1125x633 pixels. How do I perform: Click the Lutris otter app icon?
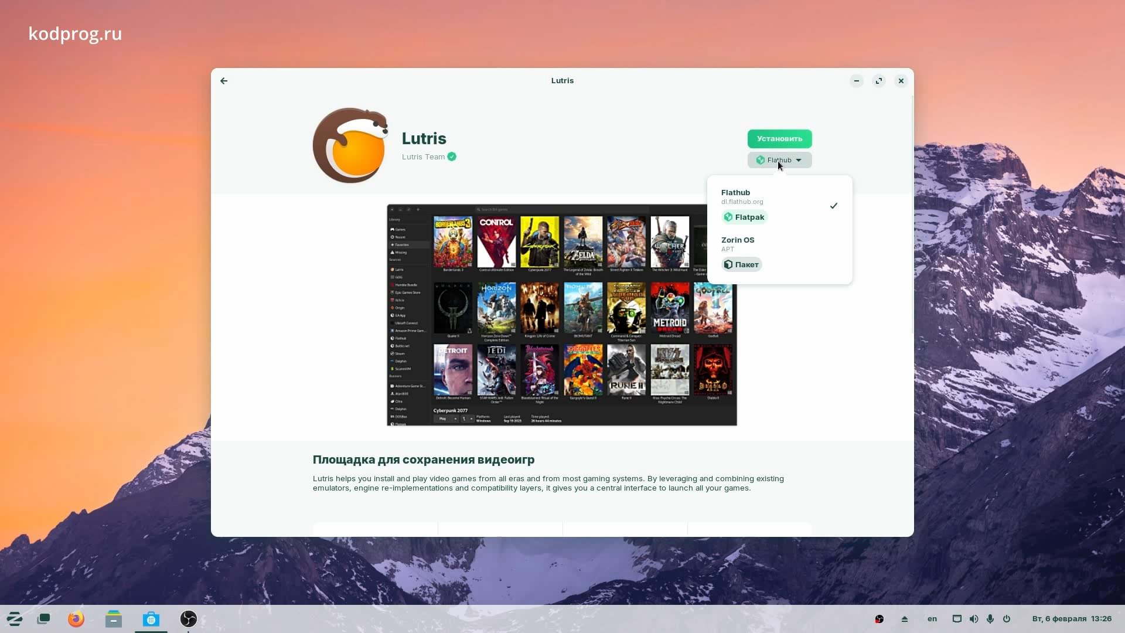click(x=350, y=145)
